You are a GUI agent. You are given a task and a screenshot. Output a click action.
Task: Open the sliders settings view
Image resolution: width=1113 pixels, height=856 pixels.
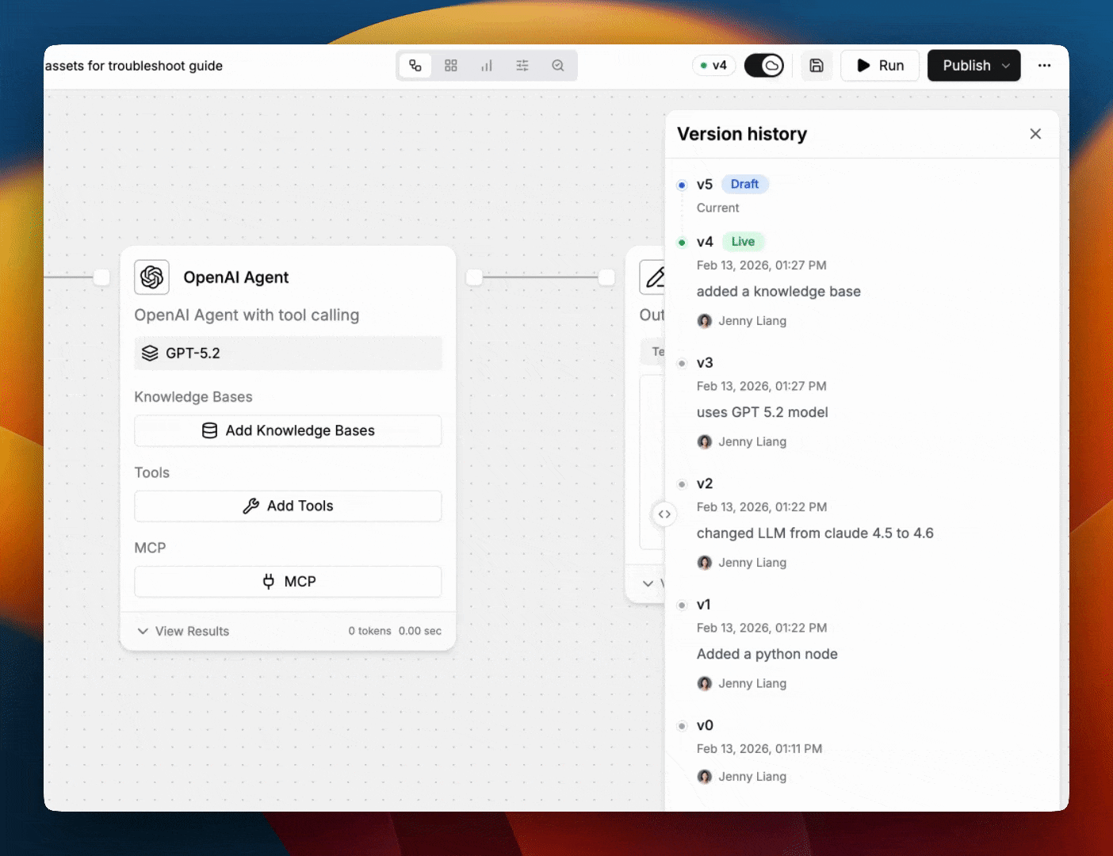(x=522, y=66)
